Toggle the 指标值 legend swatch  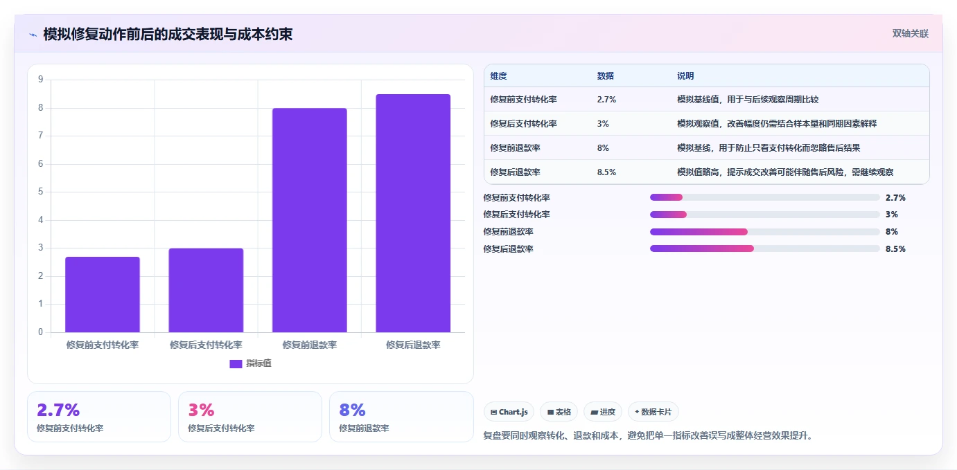click(x=236, y=363)
